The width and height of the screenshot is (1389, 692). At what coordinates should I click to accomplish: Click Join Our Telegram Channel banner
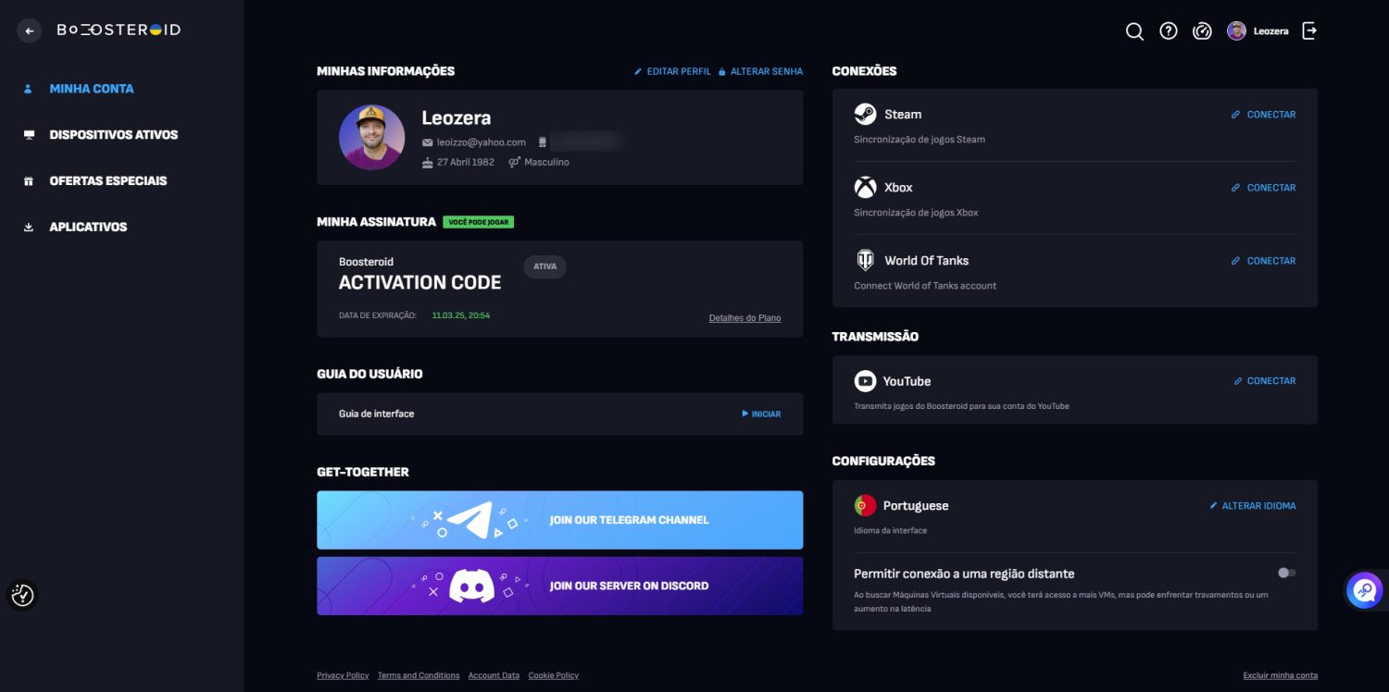(559, 520)
